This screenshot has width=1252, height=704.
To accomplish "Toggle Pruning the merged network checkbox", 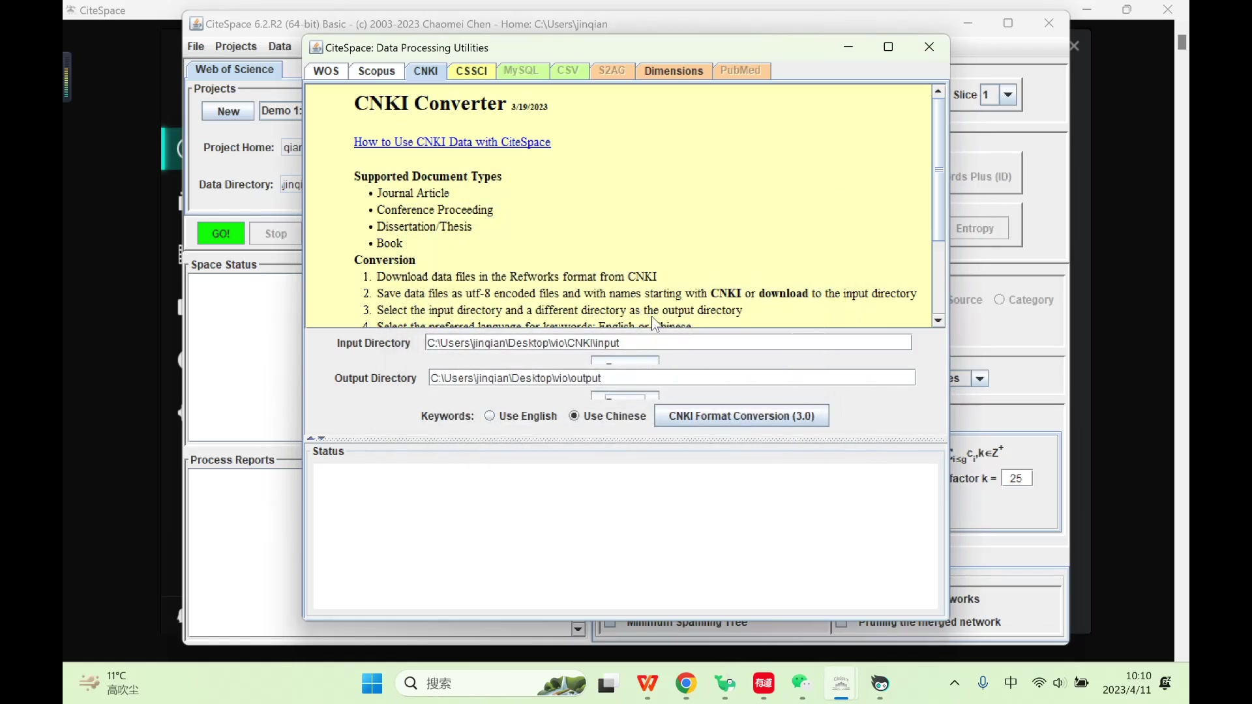I will (841, 624).
